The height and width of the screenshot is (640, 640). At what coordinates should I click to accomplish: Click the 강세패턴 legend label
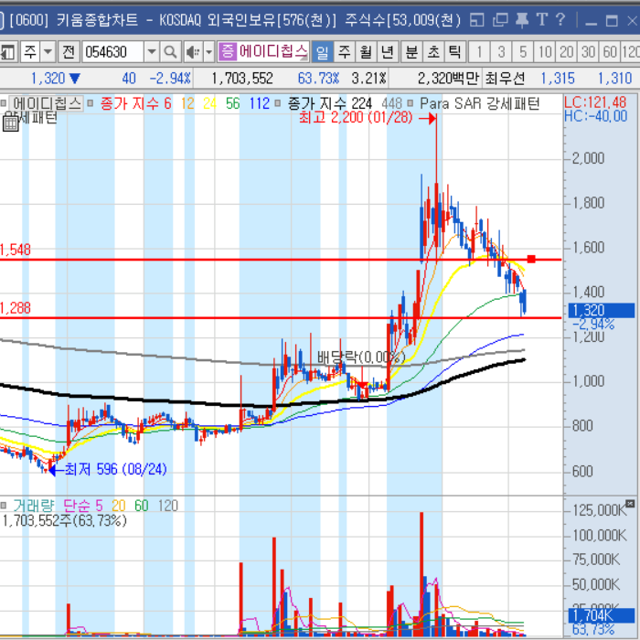tap(513, 103)
